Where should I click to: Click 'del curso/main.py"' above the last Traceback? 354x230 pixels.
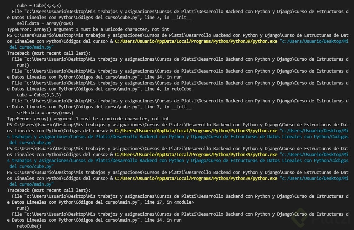pos(31,184)
